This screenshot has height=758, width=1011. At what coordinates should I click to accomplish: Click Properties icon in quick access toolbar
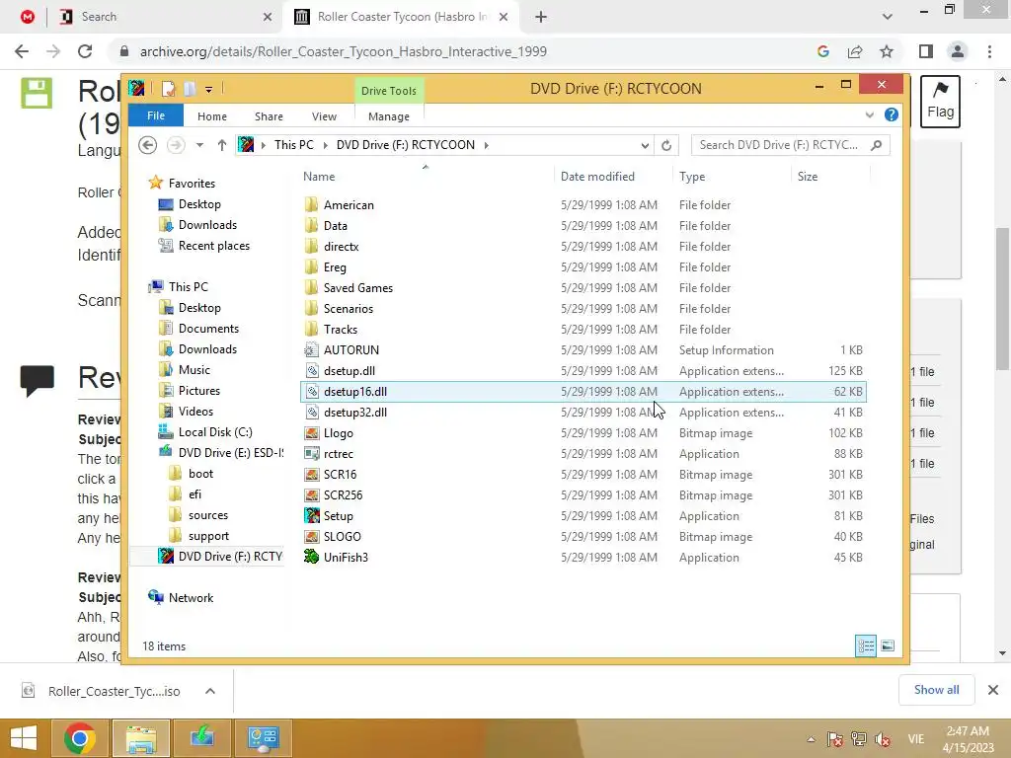coord(168,88)
